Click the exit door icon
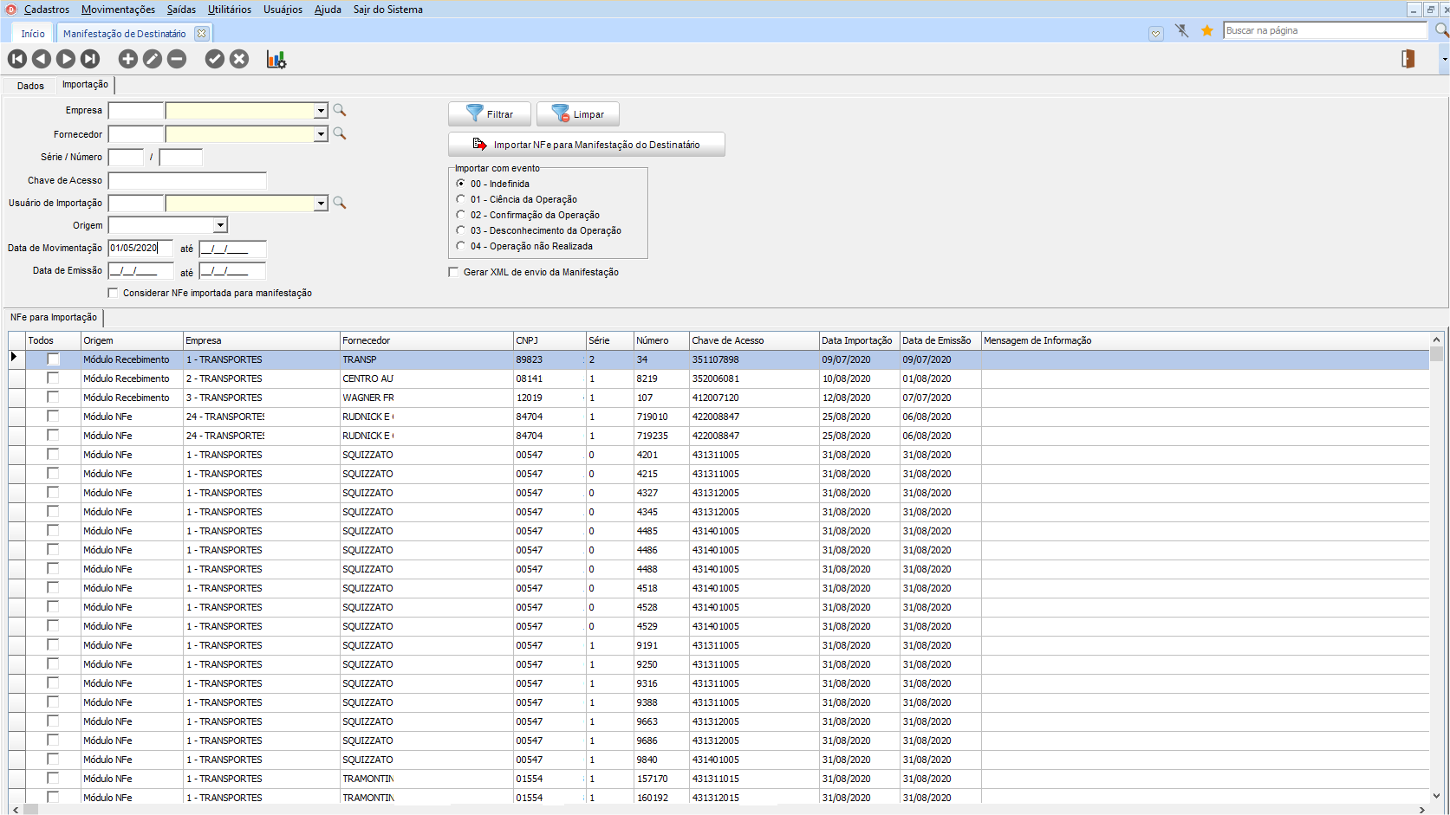 (x=1408, y=59)
